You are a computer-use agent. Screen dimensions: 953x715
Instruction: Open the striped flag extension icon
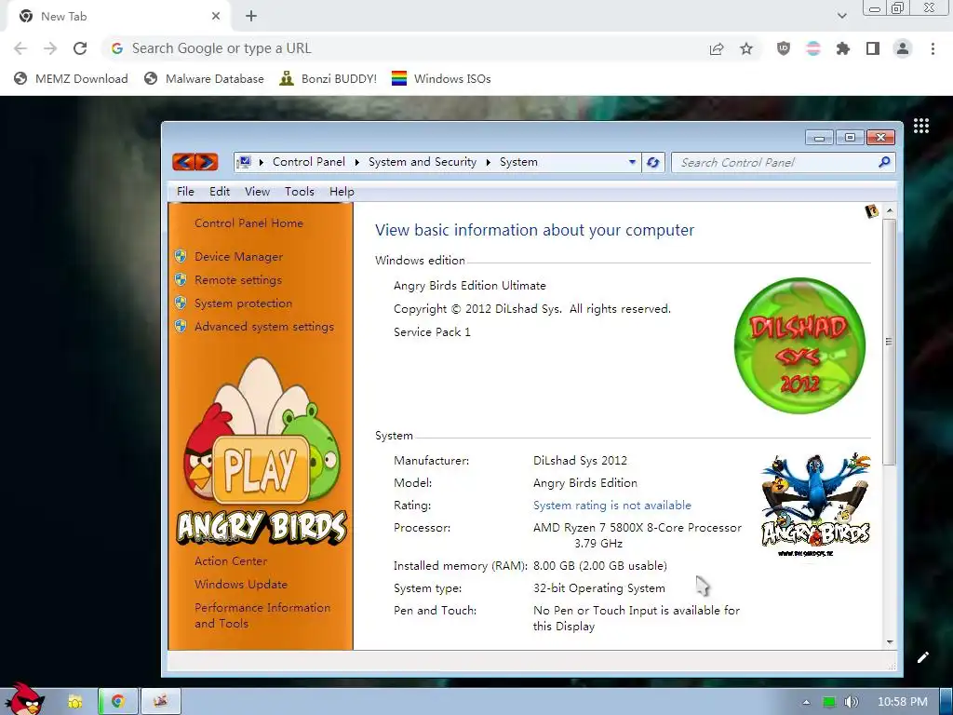click(x=813, y=48)
